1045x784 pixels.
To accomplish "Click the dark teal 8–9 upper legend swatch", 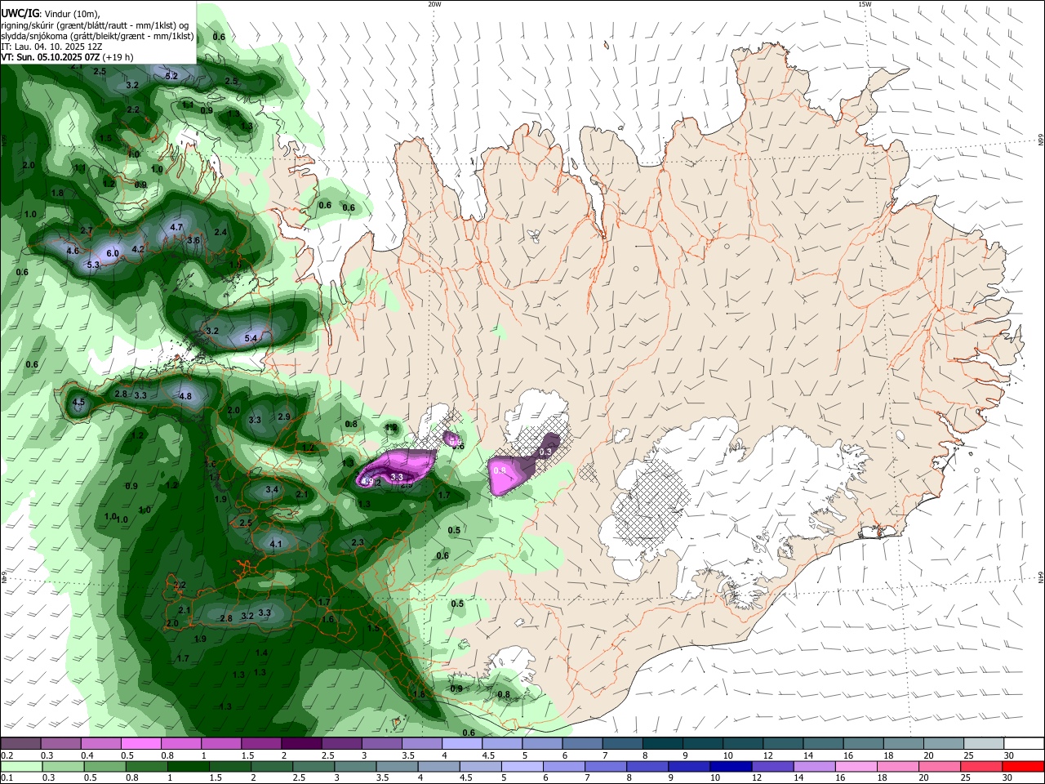I will point(663,743).
